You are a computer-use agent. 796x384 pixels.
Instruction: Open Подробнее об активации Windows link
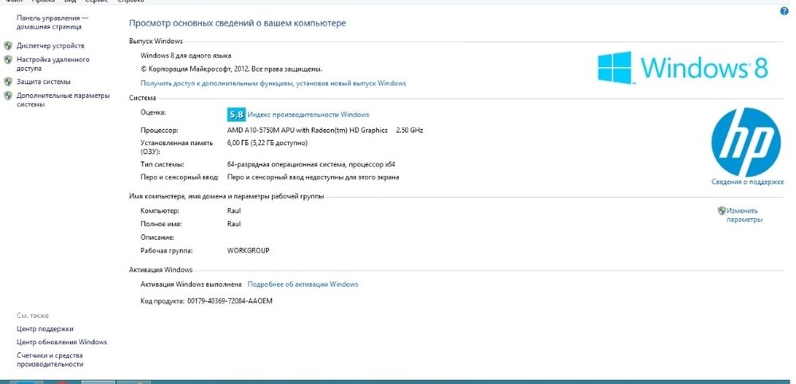click(x=302, y=284)
